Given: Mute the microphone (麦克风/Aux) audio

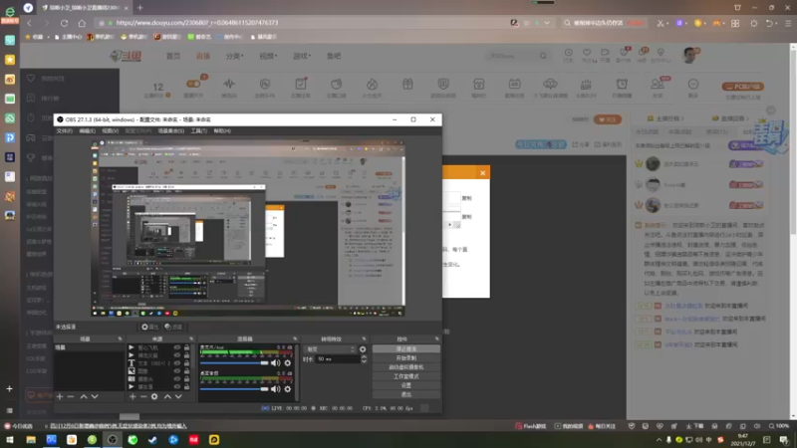Looking at the screenshot, I should point(276,363).
